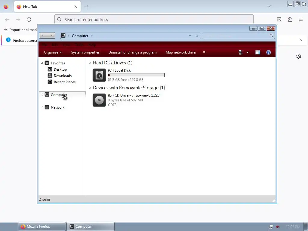Go back in Firefox
The height and width of the screenshot is (231, 308).
click(x=7, y=20)
